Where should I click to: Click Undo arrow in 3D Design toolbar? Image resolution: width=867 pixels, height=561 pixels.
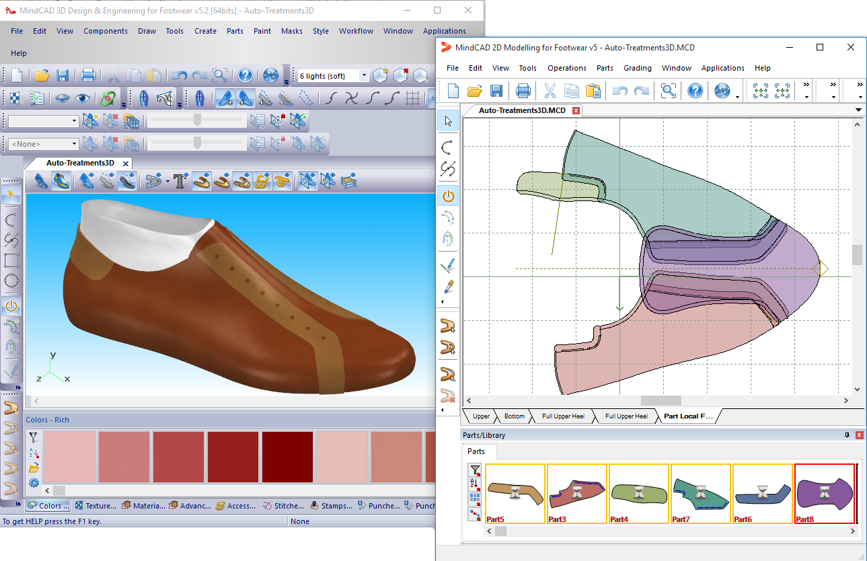click(x=179, y=75)
